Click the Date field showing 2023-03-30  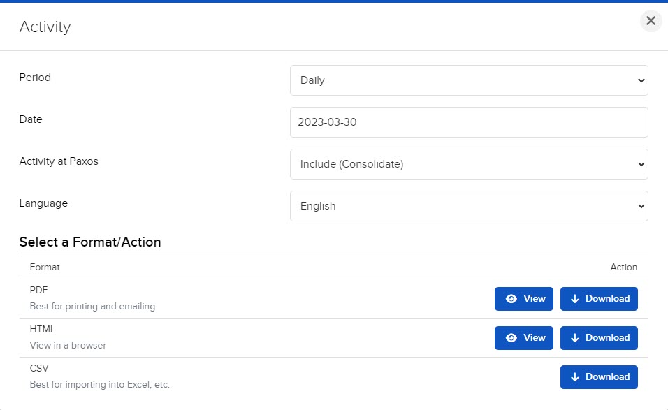point(468,122)
